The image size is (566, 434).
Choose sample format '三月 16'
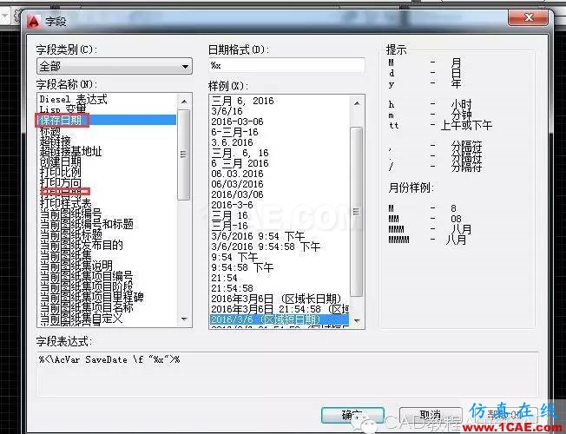click(x=229, y=215)
